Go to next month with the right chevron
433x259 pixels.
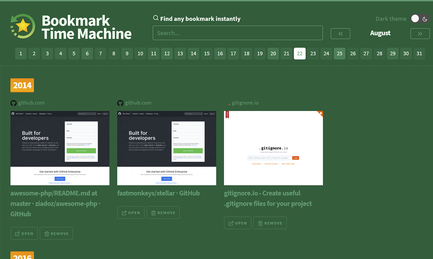point(420,33)
